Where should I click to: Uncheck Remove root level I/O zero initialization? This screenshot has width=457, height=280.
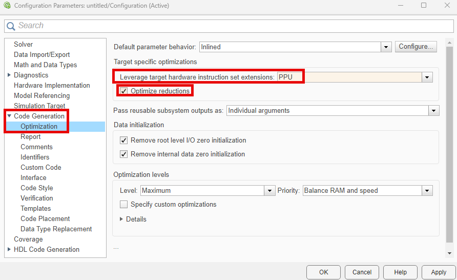tap(123, 141)
